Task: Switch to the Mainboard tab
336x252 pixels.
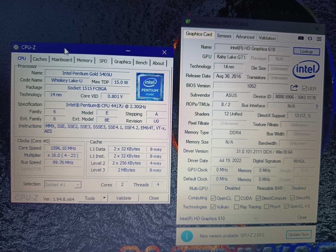Action: (x=62, y=60)
